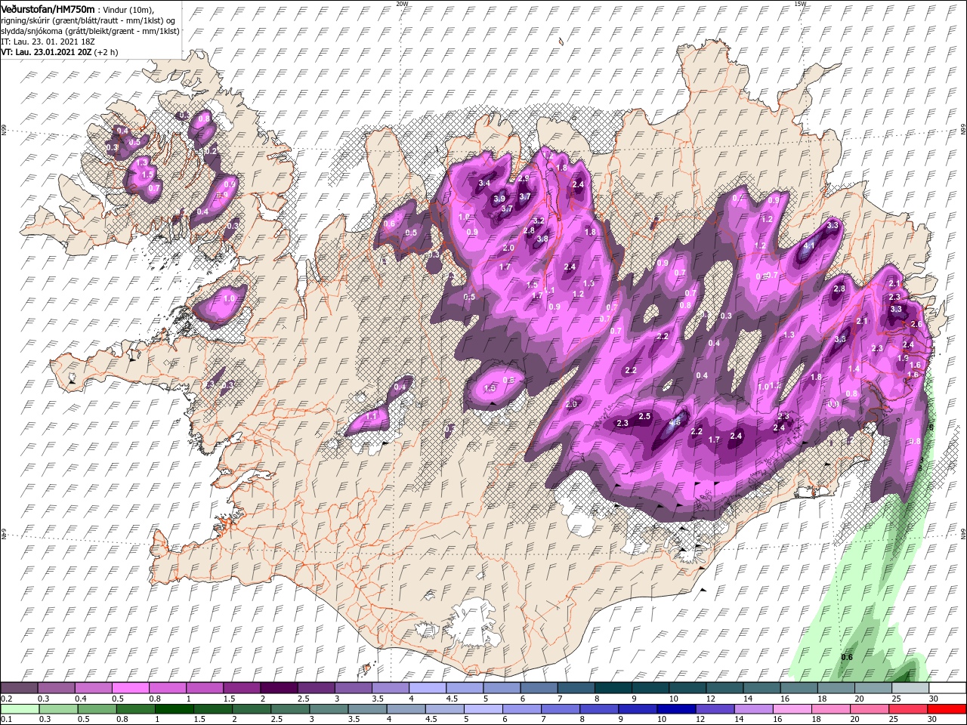
Task: Click the '2.5' snowfall value on the map
Action: 644,417
